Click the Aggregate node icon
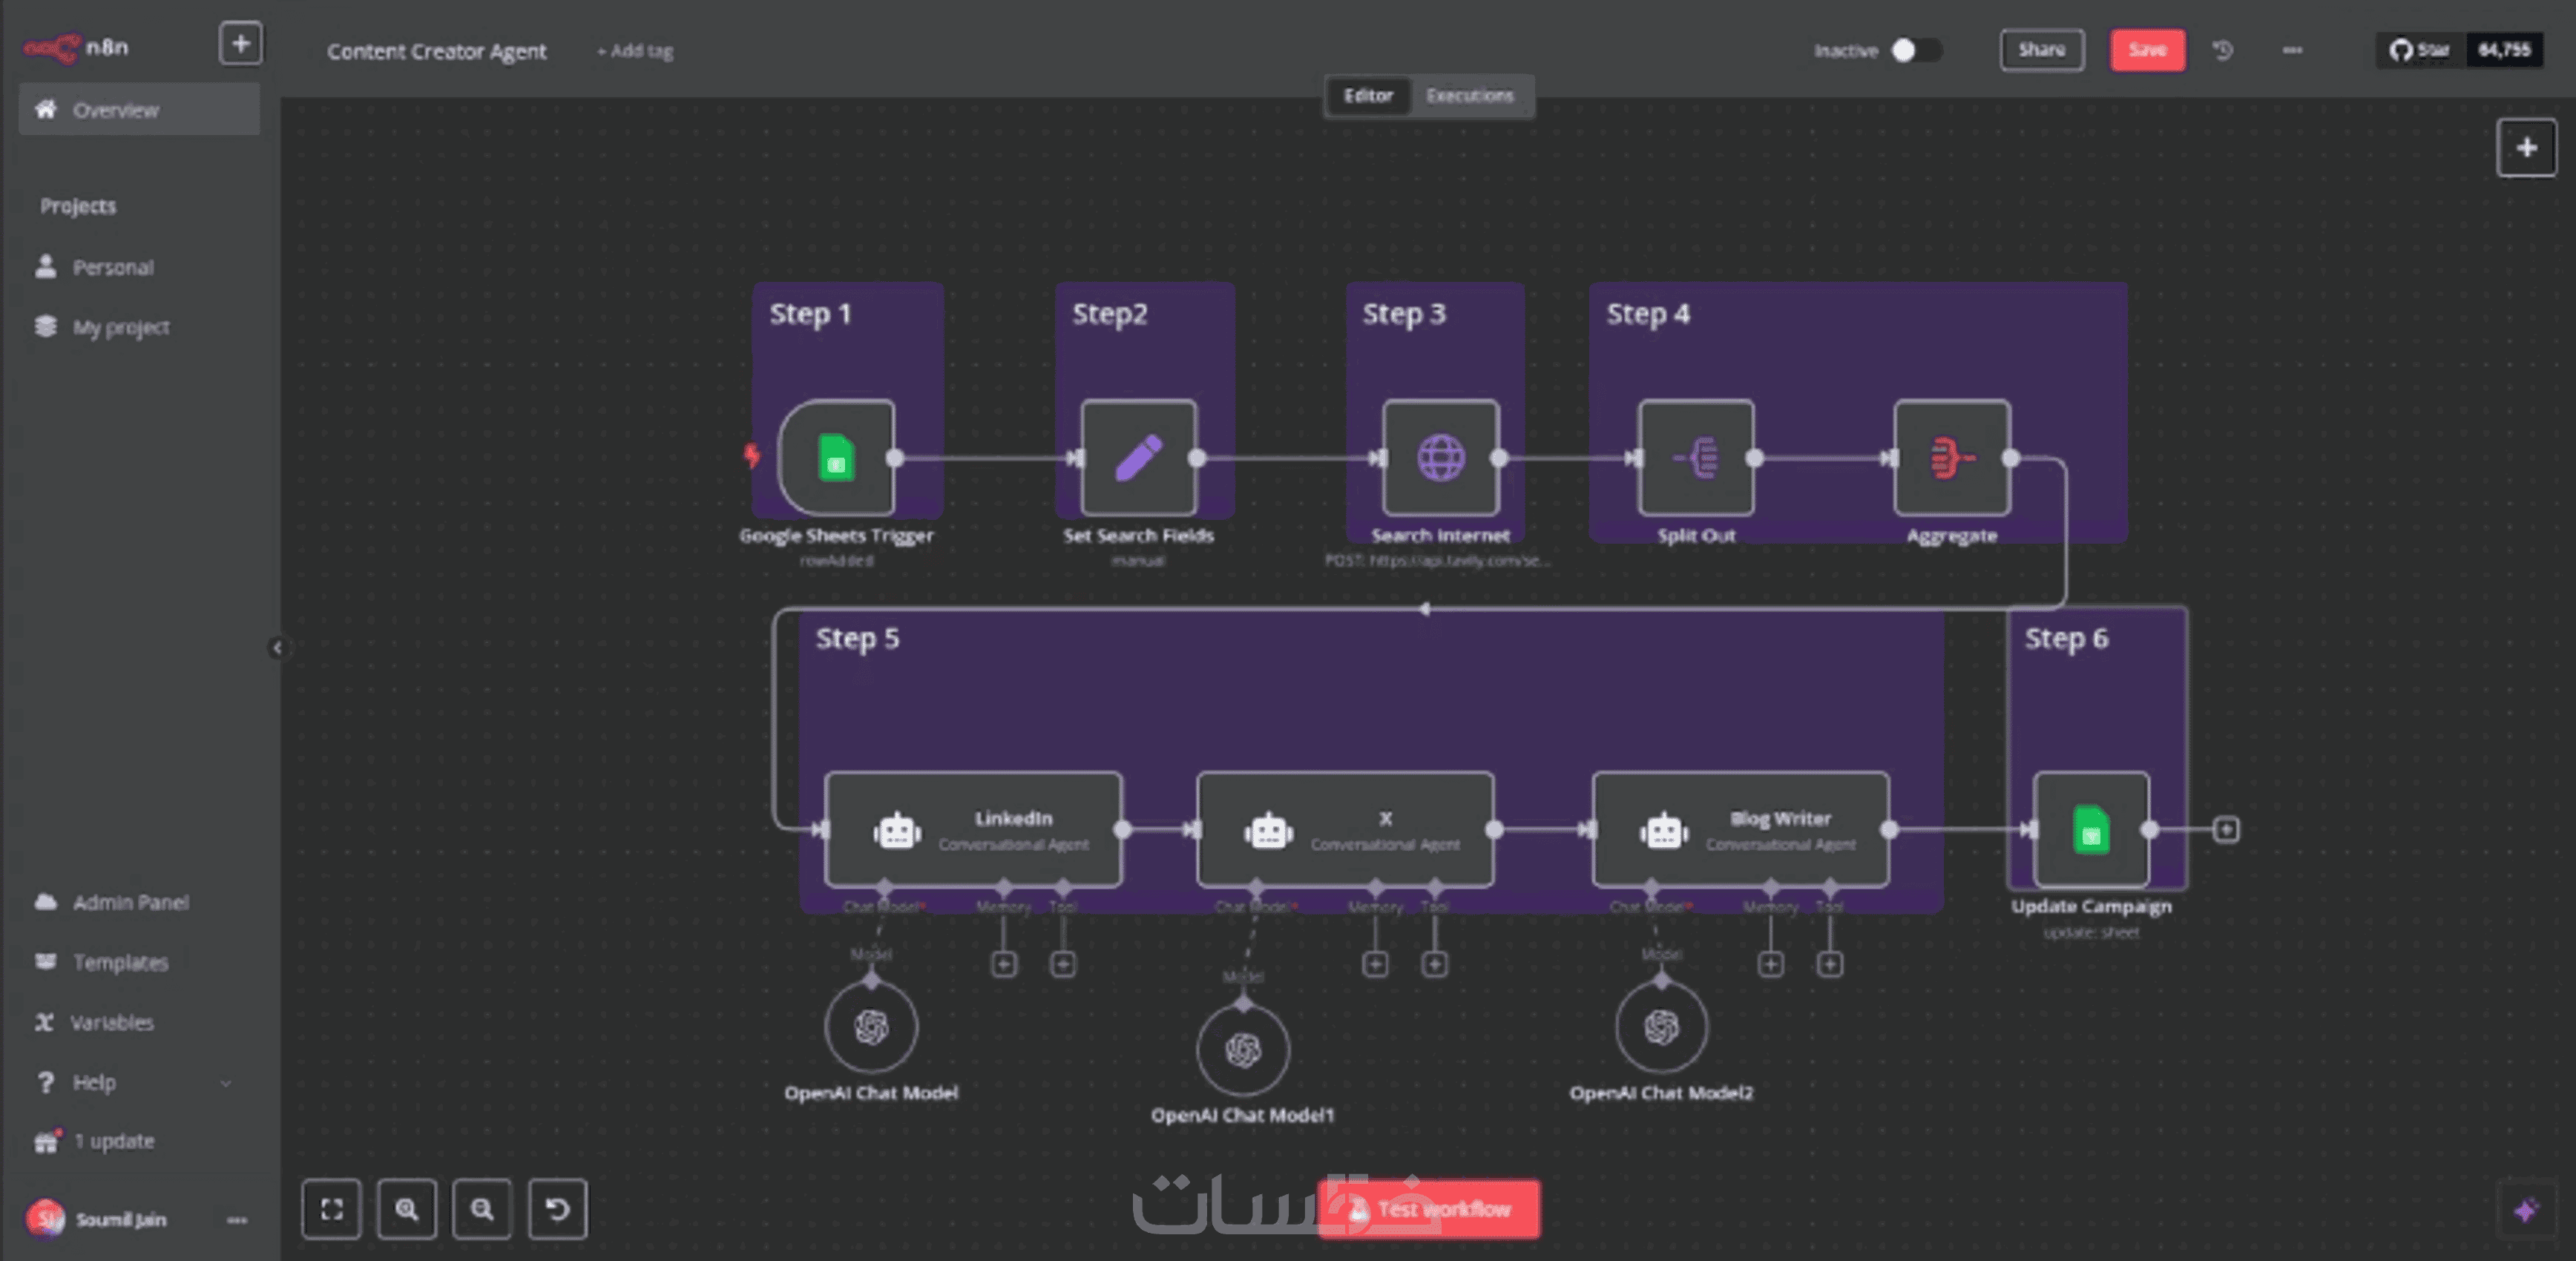Viewport: 2576px width, 1261px height. 1951,458
